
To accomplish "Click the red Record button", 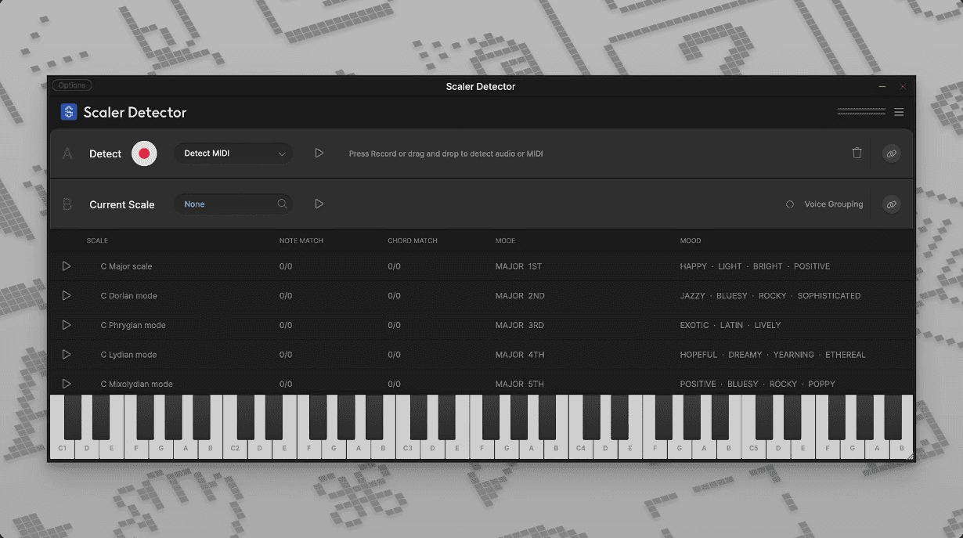I will [144, 153].
